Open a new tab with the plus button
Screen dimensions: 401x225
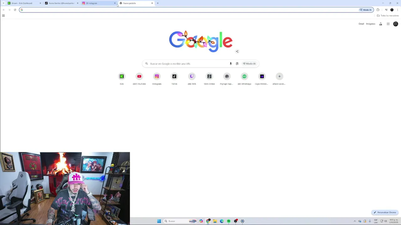158,3
